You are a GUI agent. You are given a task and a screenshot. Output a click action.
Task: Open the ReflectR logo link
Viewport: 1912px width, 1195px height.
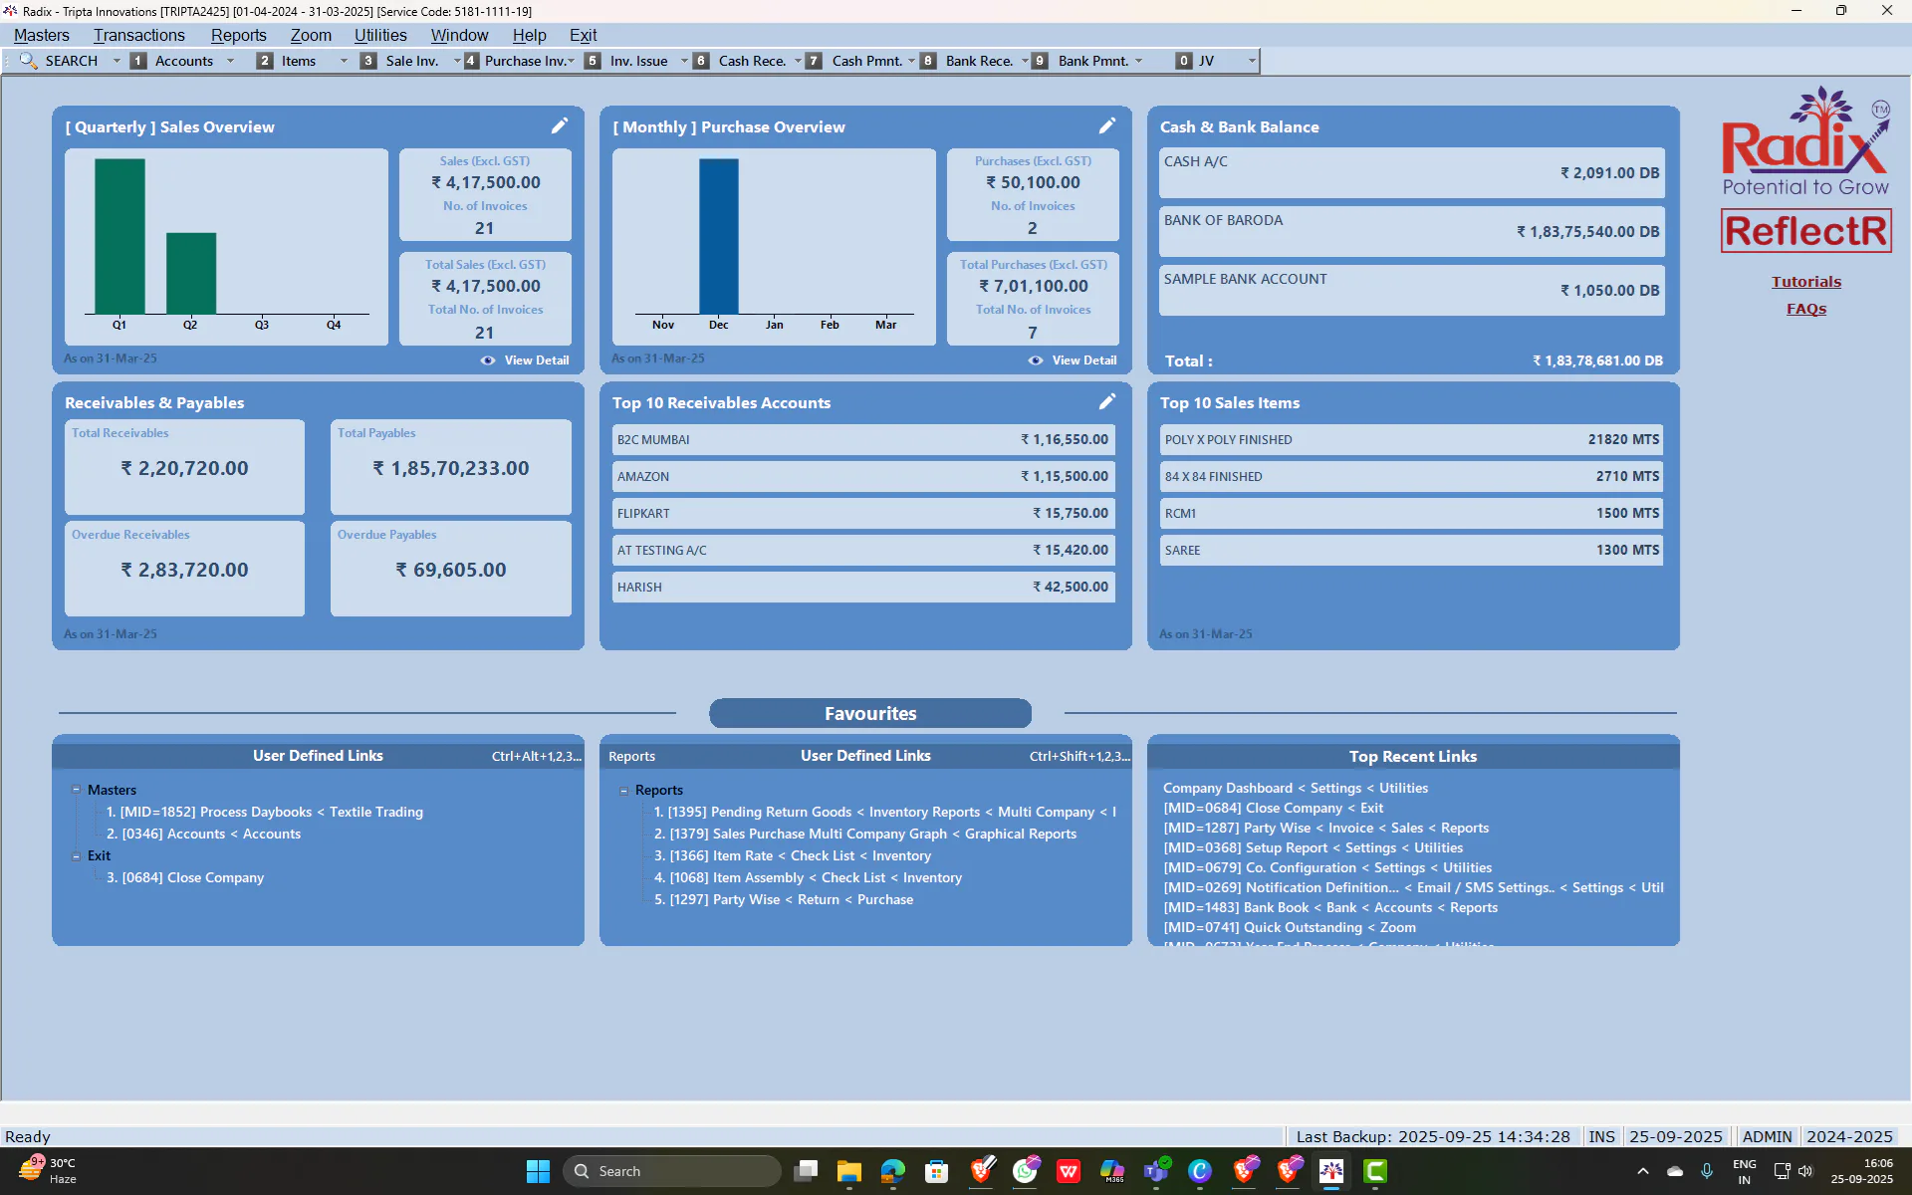click(x=1805, y=231)
